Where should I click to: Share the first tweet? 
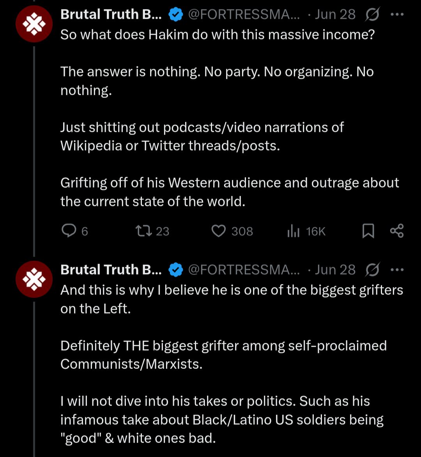397,231
